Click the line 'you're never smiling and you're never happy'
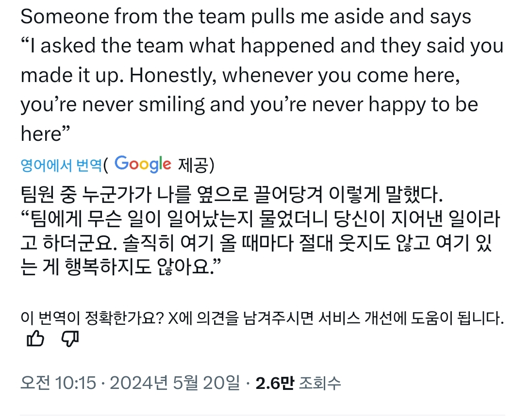 click(x=249, y=104)
